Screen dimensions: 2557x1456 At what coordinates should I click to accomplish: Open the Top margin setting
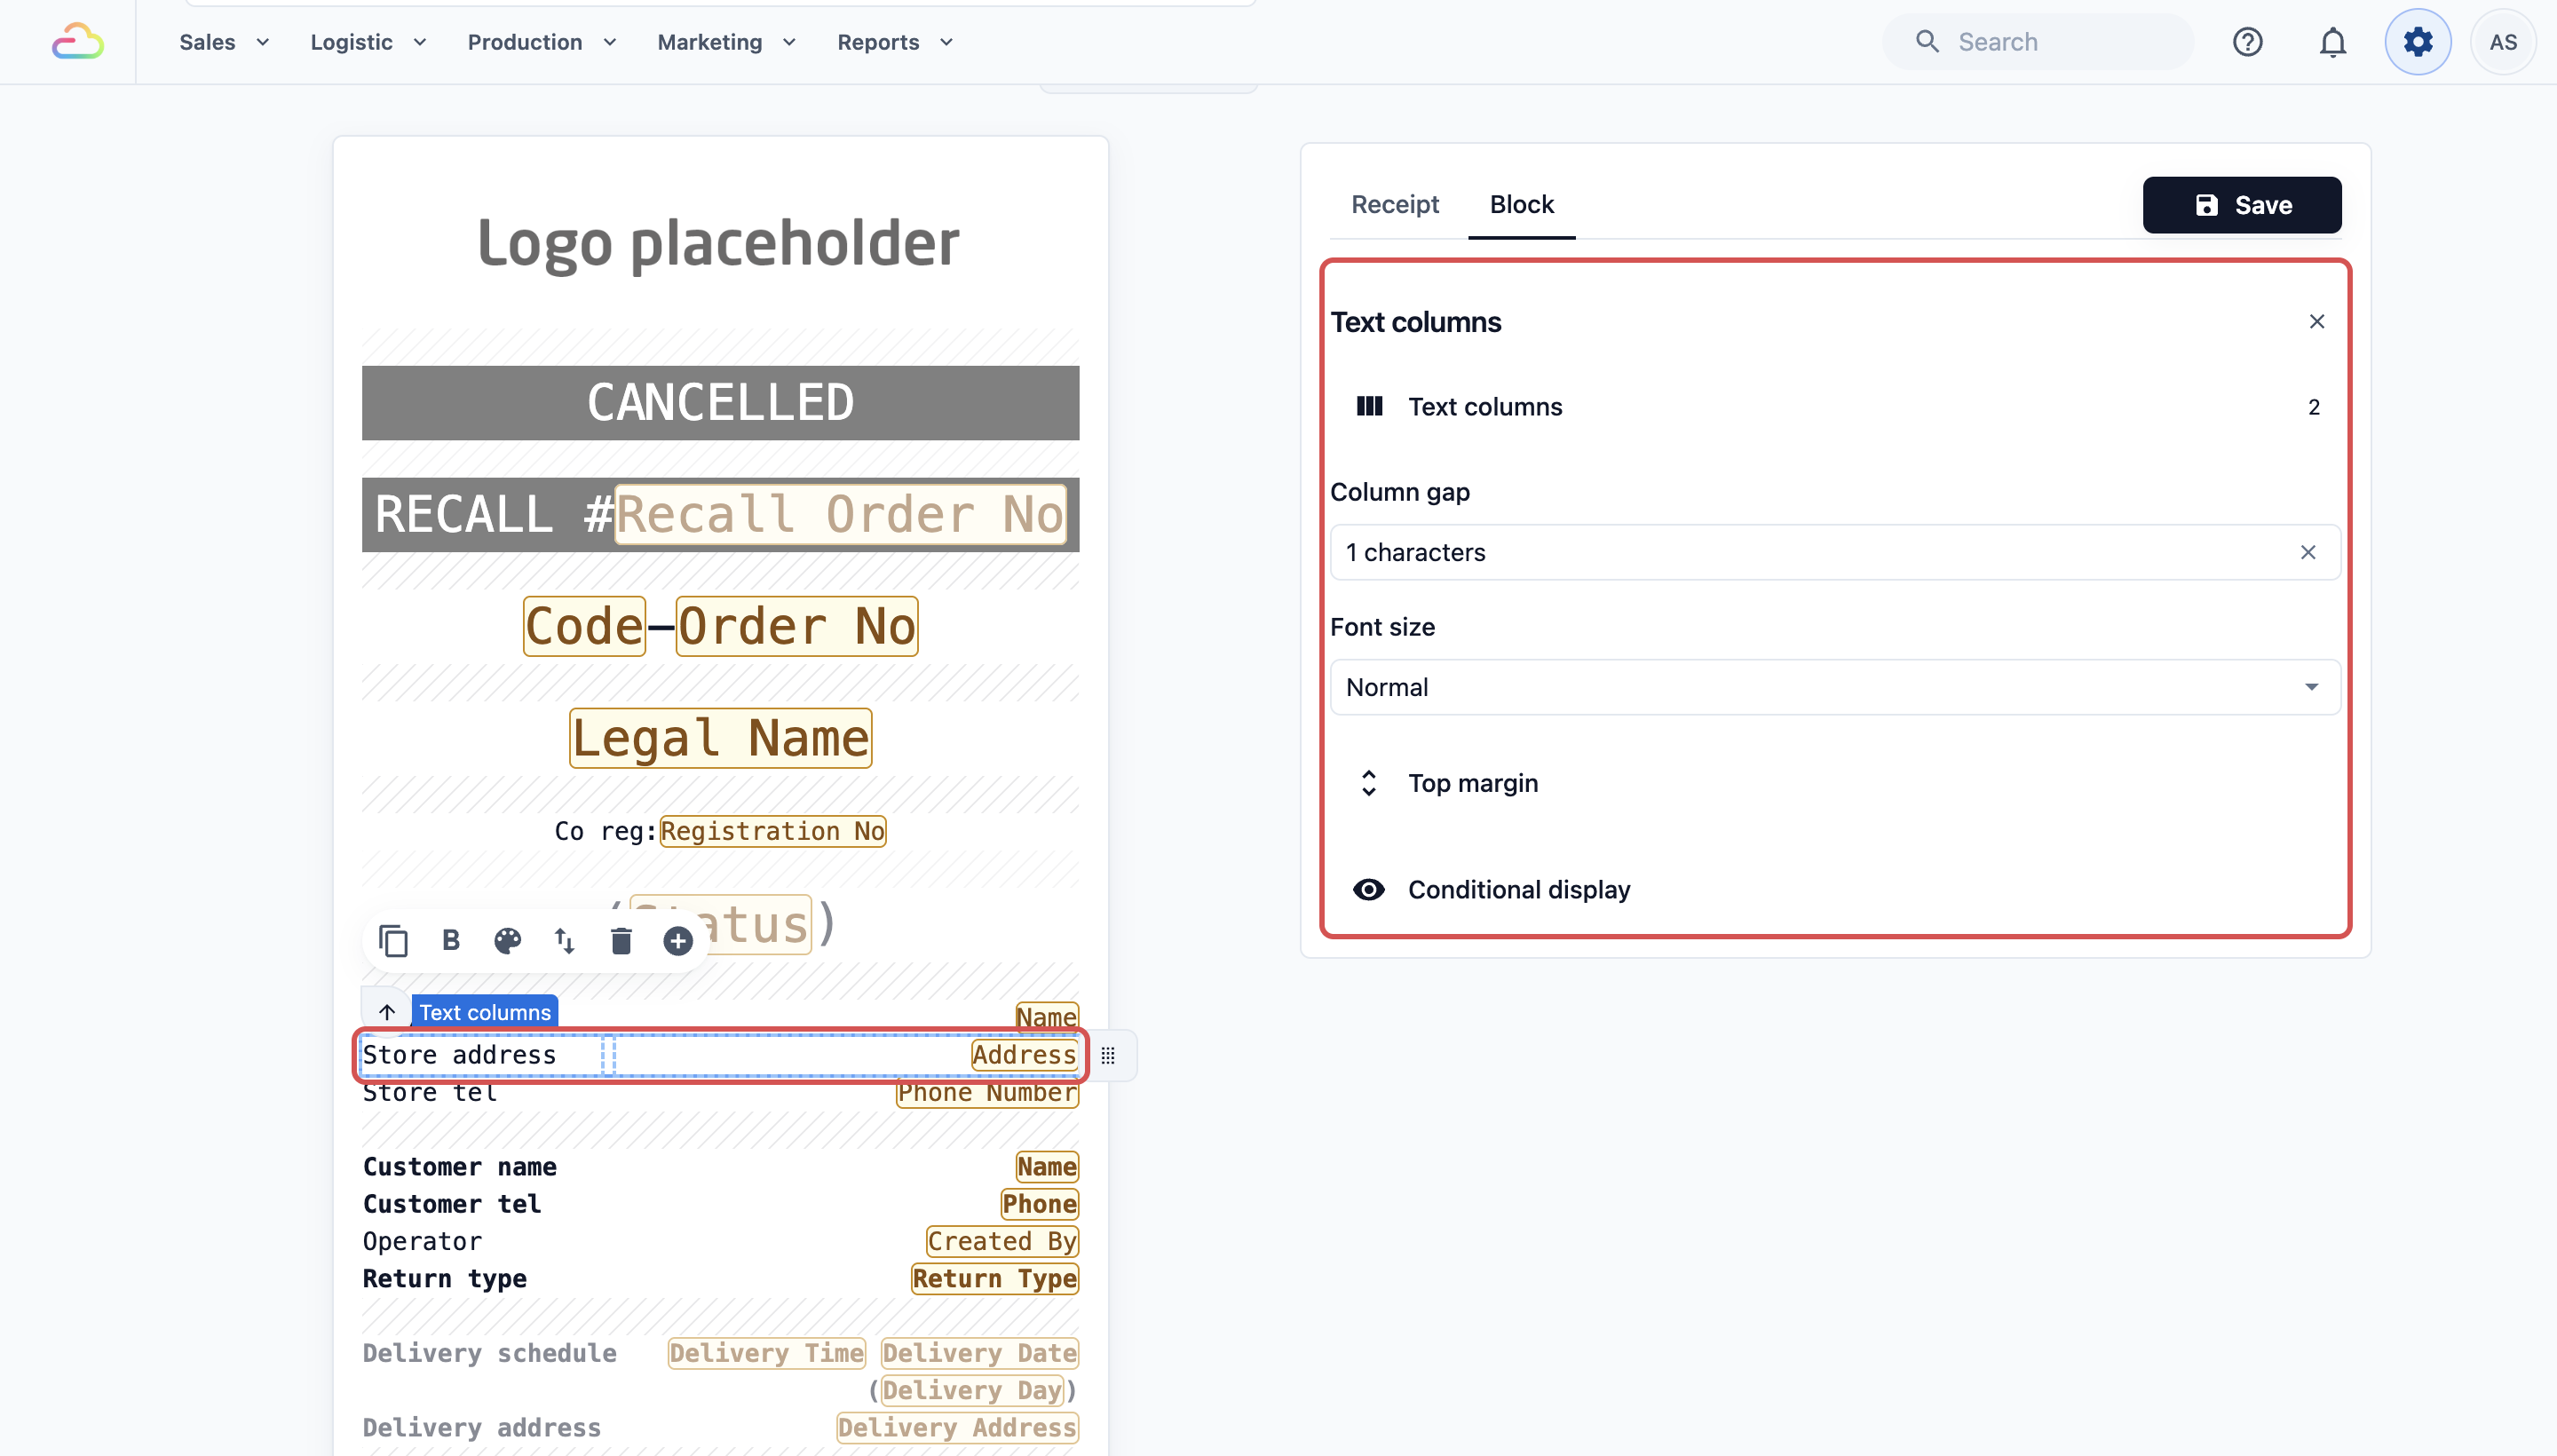(1835, 783)
